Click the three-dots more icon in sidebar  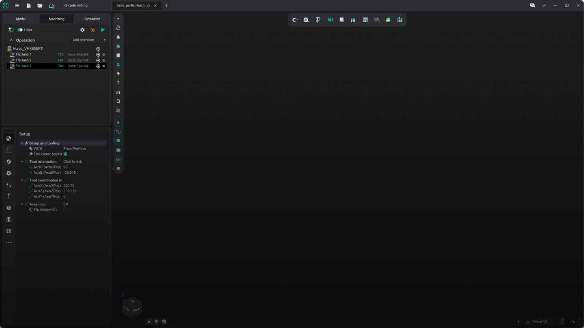(x=9, y=243)
